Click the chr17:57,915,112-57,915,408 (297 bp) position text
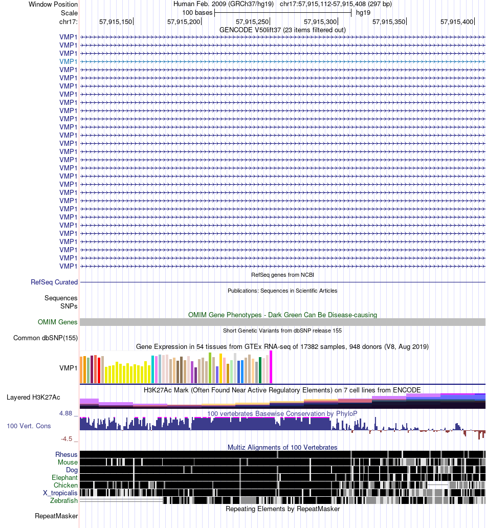The image size is (486, 528). point(336,4)
